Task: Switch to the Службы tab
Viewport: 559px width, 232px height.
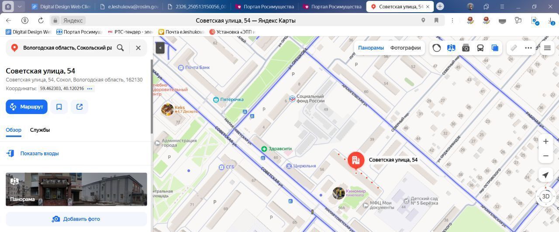Action: pyautogui.click(x=40, y=130)
